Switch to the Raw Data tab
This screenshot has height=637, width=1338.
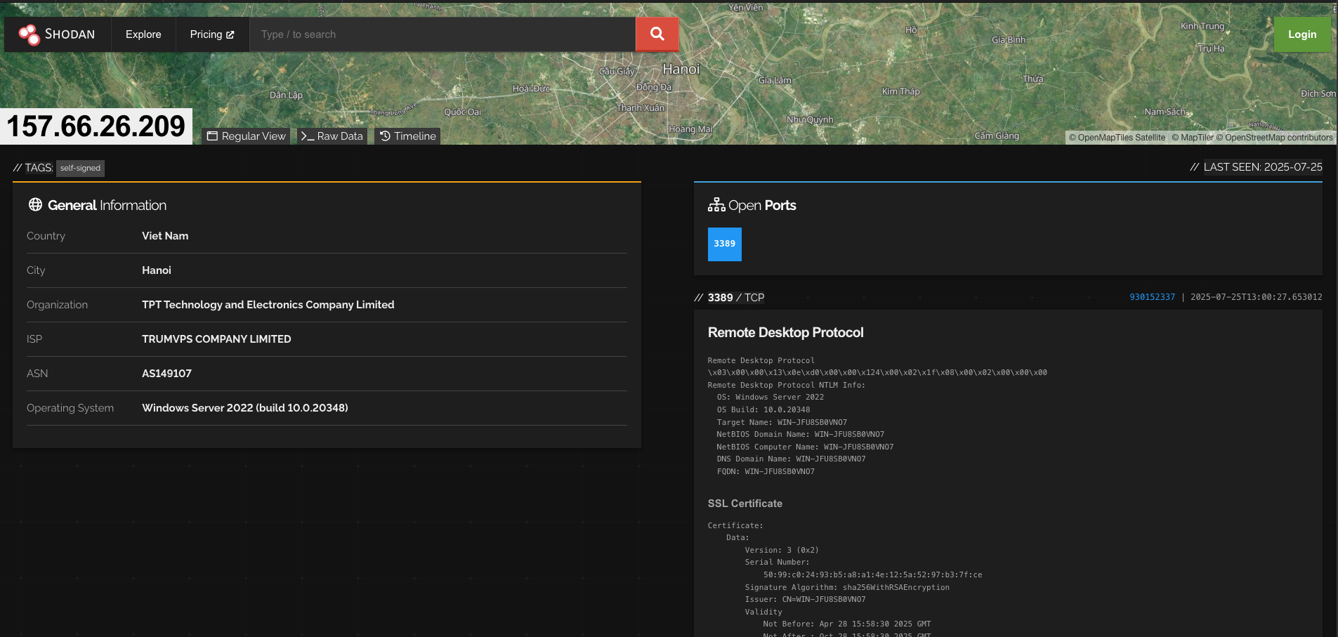click(332, 136)
